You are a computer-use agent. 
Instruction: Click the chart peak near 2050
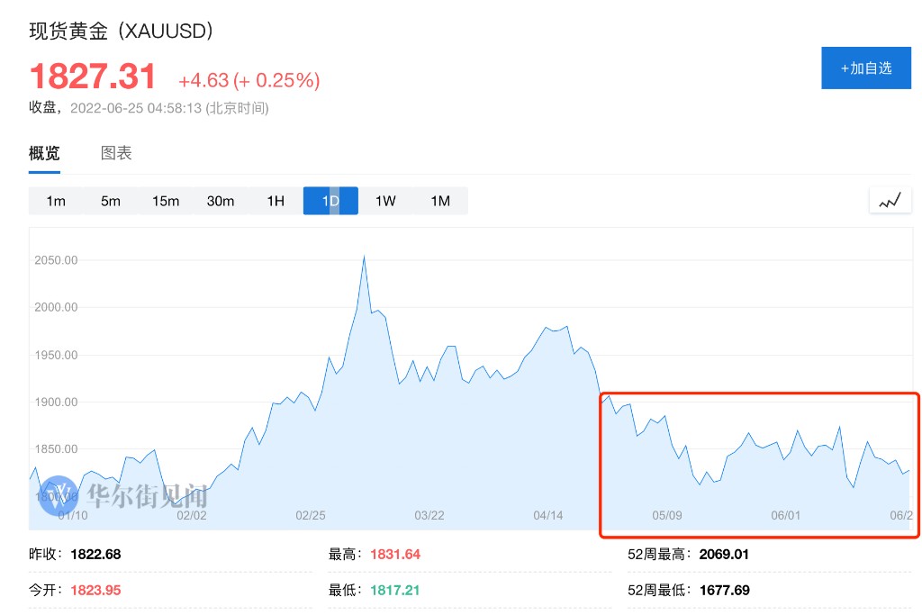click(364, 258)
